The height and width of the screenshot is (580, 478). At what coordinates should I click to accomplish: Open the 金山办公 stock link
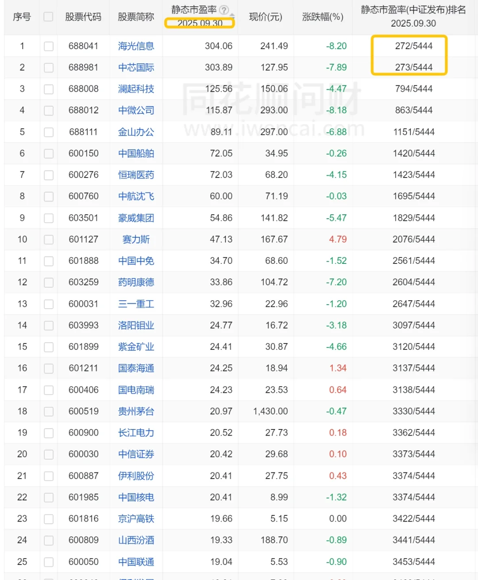(136, 132)
